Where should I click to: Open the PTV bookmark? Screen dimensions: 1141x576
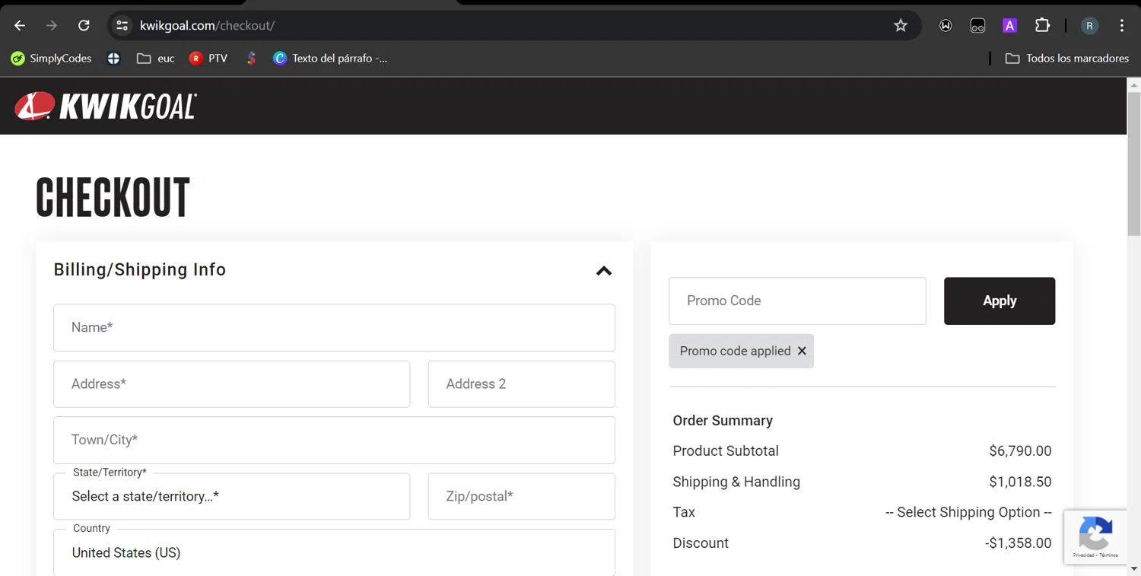point(208,59)
